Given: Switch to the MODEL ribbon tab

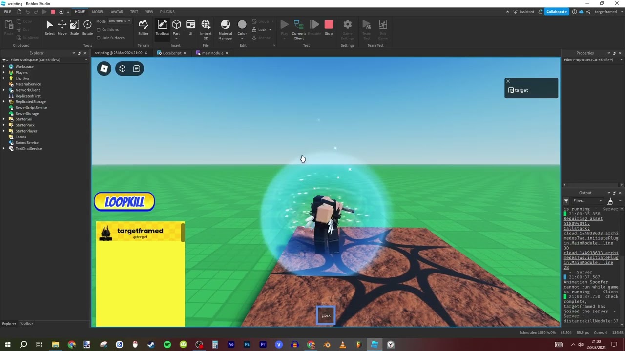Looking at the screenshot, I should click(x=98, y=12).
